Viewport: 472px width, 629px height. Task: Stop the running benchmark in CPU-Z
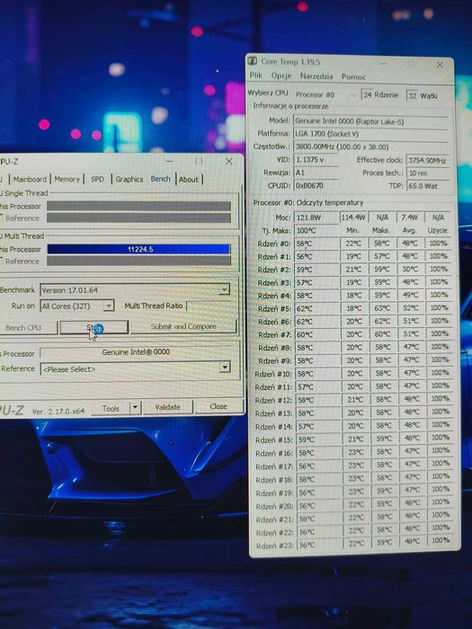point(94,327)
